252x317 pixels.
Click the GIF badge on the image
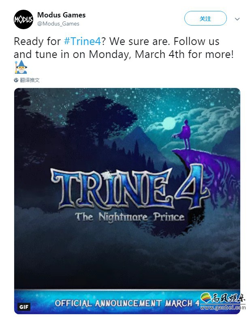[x=24, y=307]
